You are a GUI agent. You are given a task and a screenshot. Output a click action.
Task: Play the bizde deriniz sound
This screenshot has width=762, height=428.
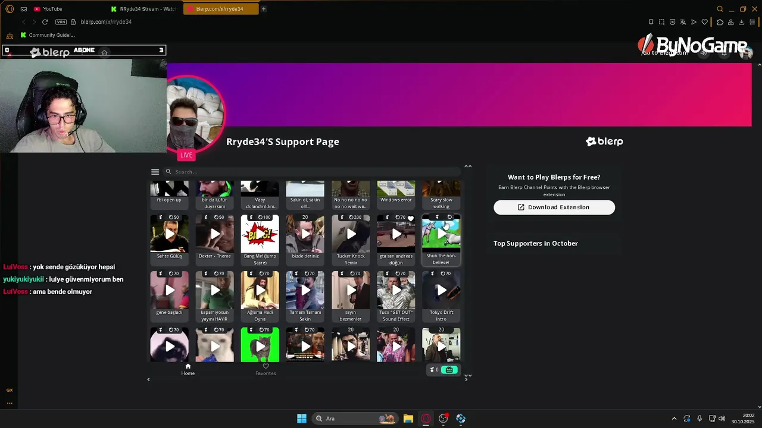(305, 234)
